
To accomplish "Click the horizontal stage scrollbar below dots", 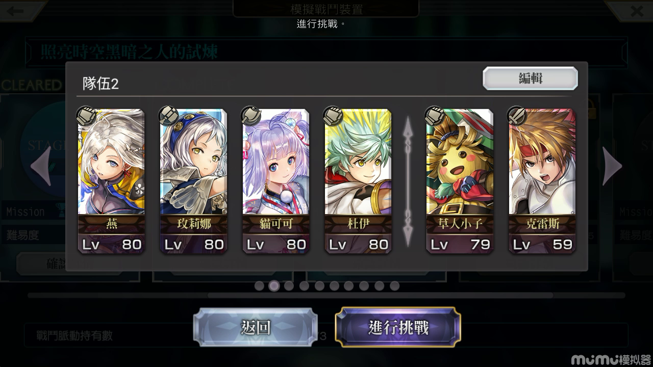I will [326, 295].
